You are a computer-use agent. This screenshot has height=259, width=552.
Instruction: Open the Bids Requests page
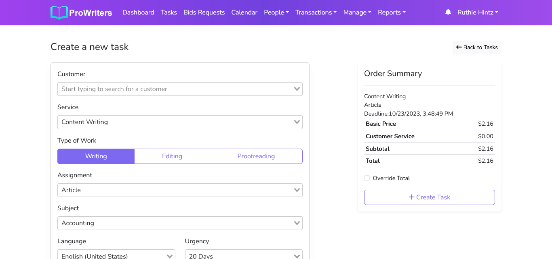[204, 12]
